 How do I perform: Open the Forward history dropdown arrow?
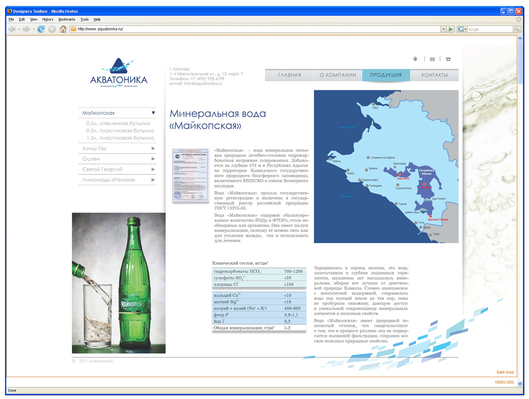(x=33, y=29)
